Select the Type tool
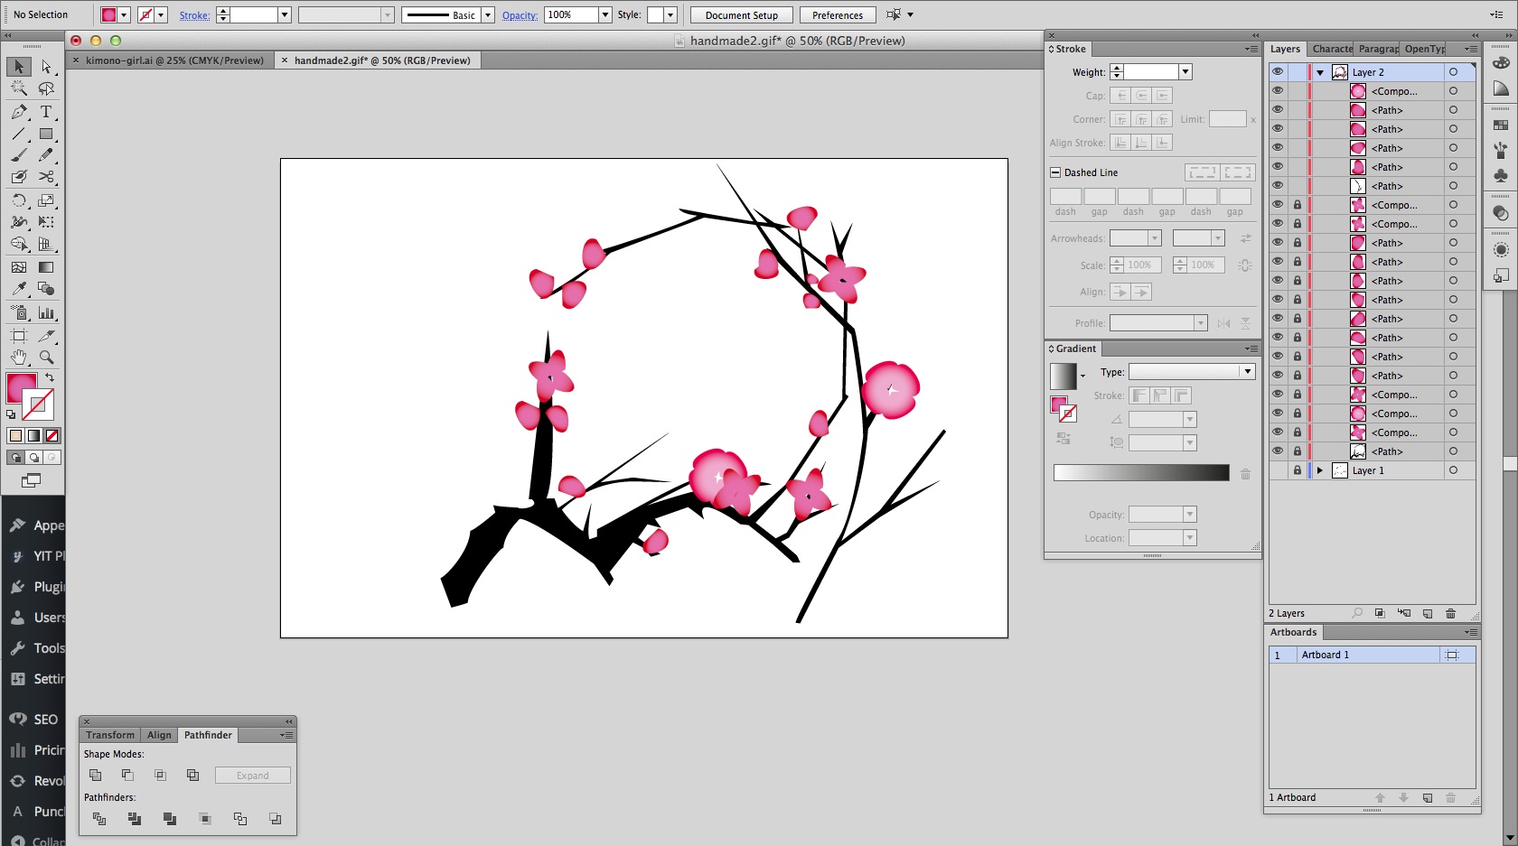The height and width of the screenshot is (846, 1518). (46, 112)
